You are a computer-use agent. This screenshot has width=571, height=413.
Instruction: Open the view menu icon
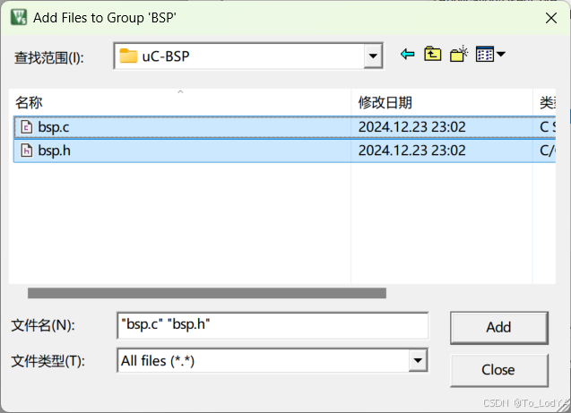coord(490,55)
